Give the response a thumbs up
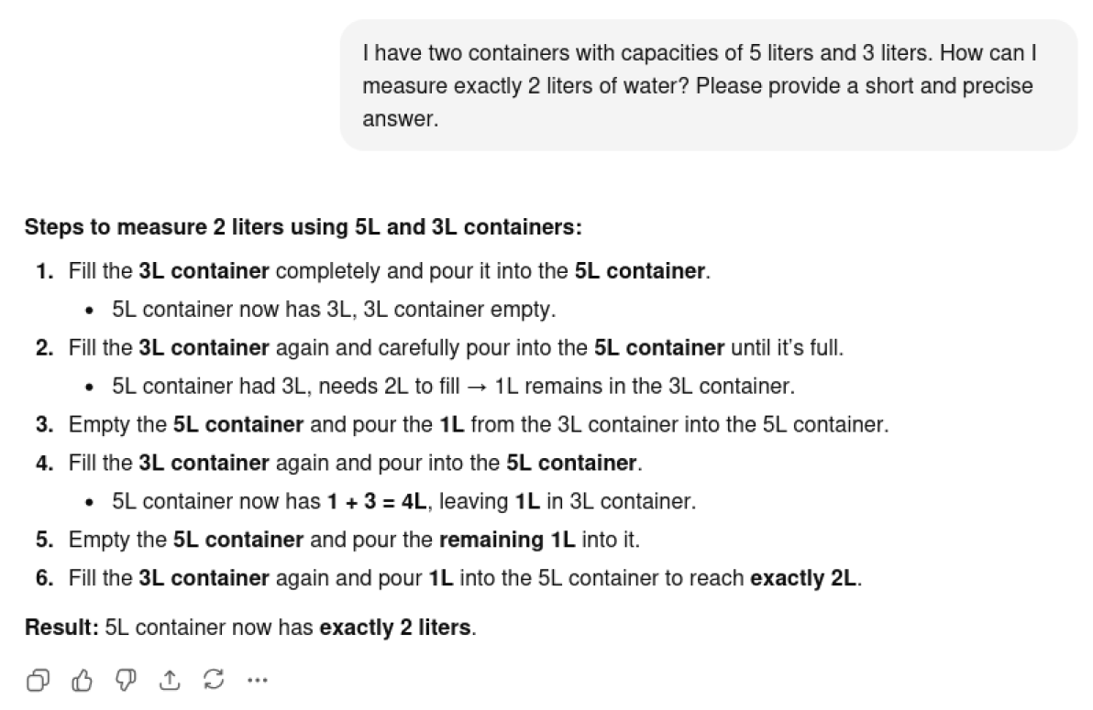The height and width of the screenshot is (710, 1093). tap(82, 680)
